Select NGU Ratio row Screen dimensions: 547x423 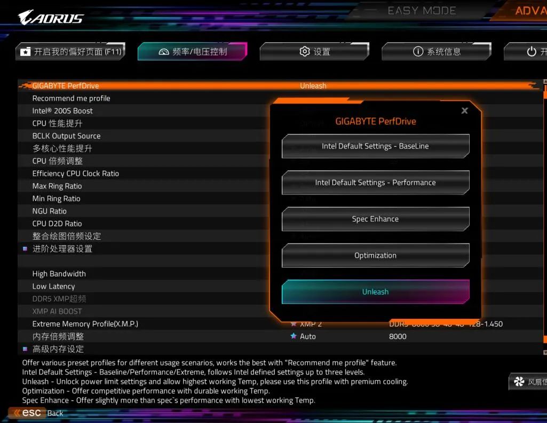tap(144, 211)
